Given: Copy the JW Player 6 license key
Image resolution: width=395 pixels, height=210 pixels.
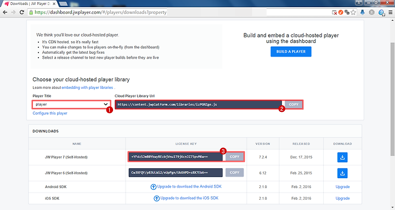Looking at the screenshot, I should [x=235, y=173].
